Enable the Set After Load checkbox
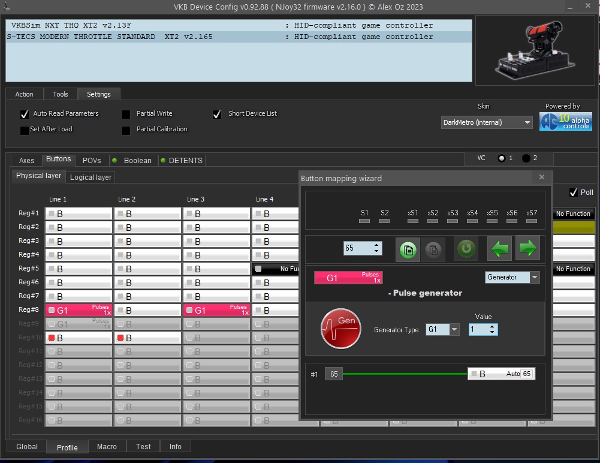 (25, 130)
